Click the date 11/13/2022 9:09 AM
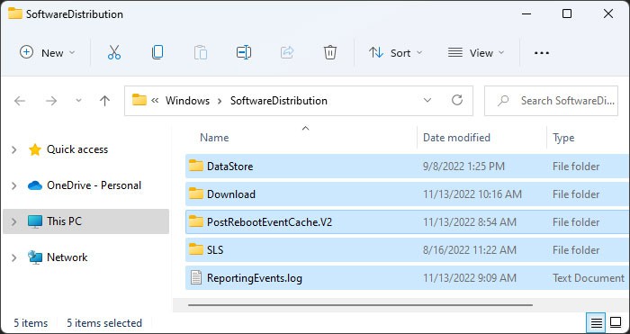Image resolution: width=630 pixels, height=334 pixels. pyautogui.click(x=469, y=277)
